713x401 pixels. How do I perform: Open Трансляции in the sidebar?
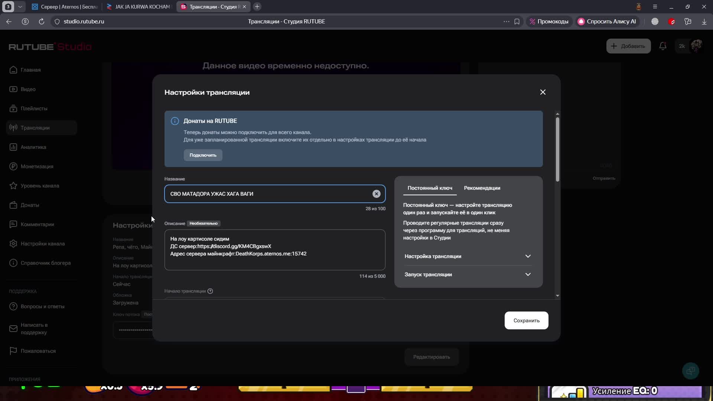pyautogui.click(x=42, y=128)
